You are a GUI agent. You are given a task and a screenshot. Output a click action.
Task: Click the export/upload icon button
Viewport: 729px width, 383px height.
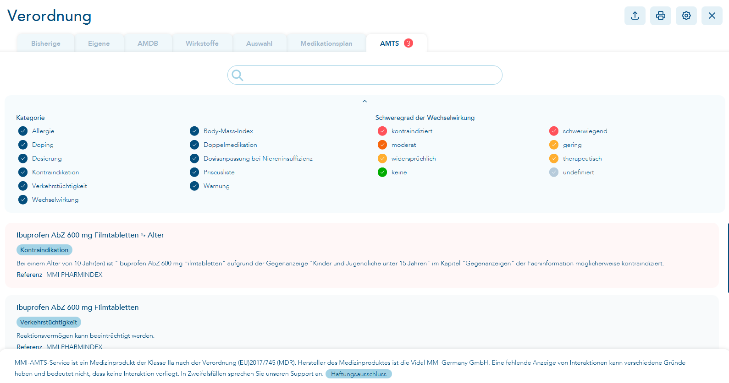click(635, 16)
